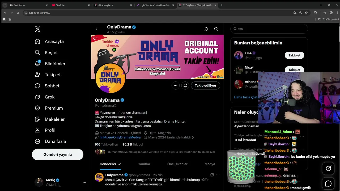
Task: Open browser zoom magnifier icon
Action: pos(301,12)
